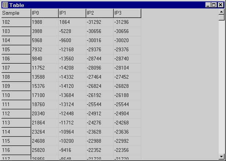
Task: Select row header for sample 102
Action: (16, 22)
